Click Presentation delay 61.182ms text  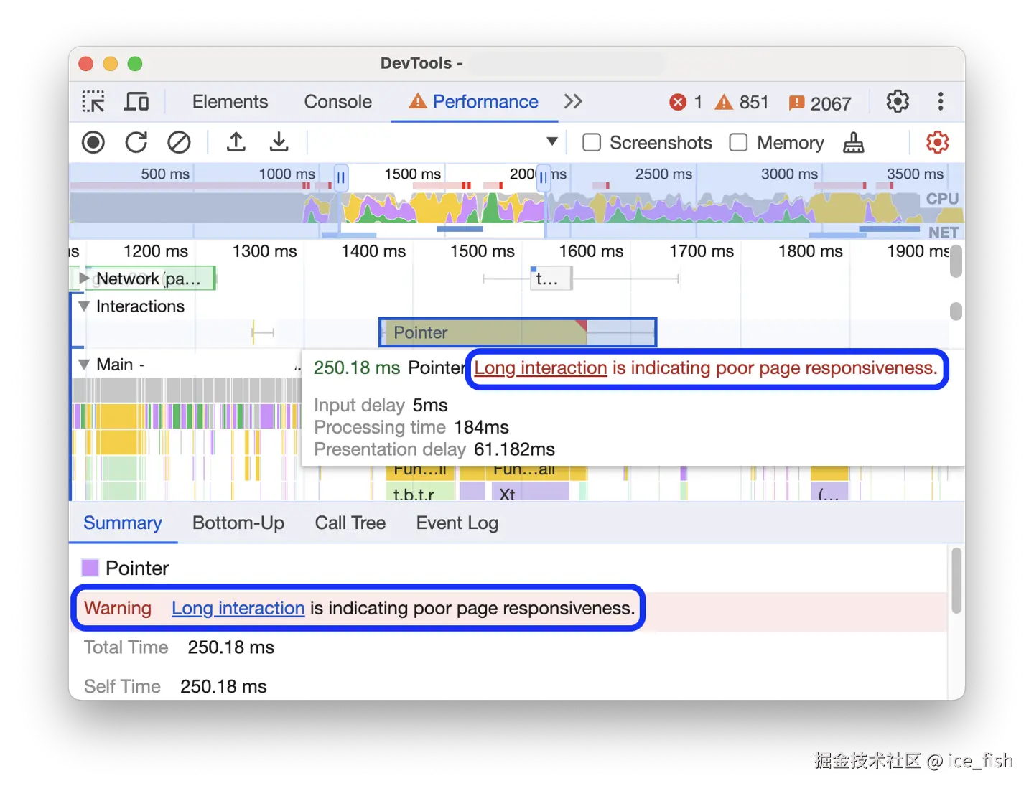coord(434,449)
